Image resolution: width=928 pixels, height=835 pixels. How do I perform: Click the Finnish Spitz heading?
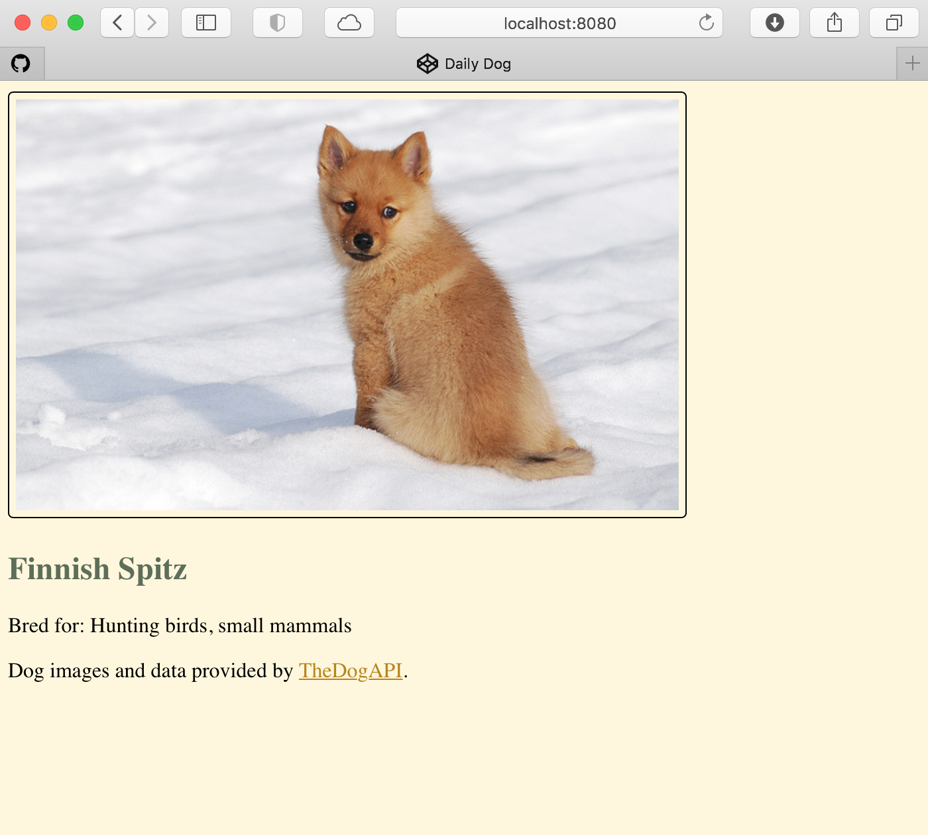(x=97, y=569)
